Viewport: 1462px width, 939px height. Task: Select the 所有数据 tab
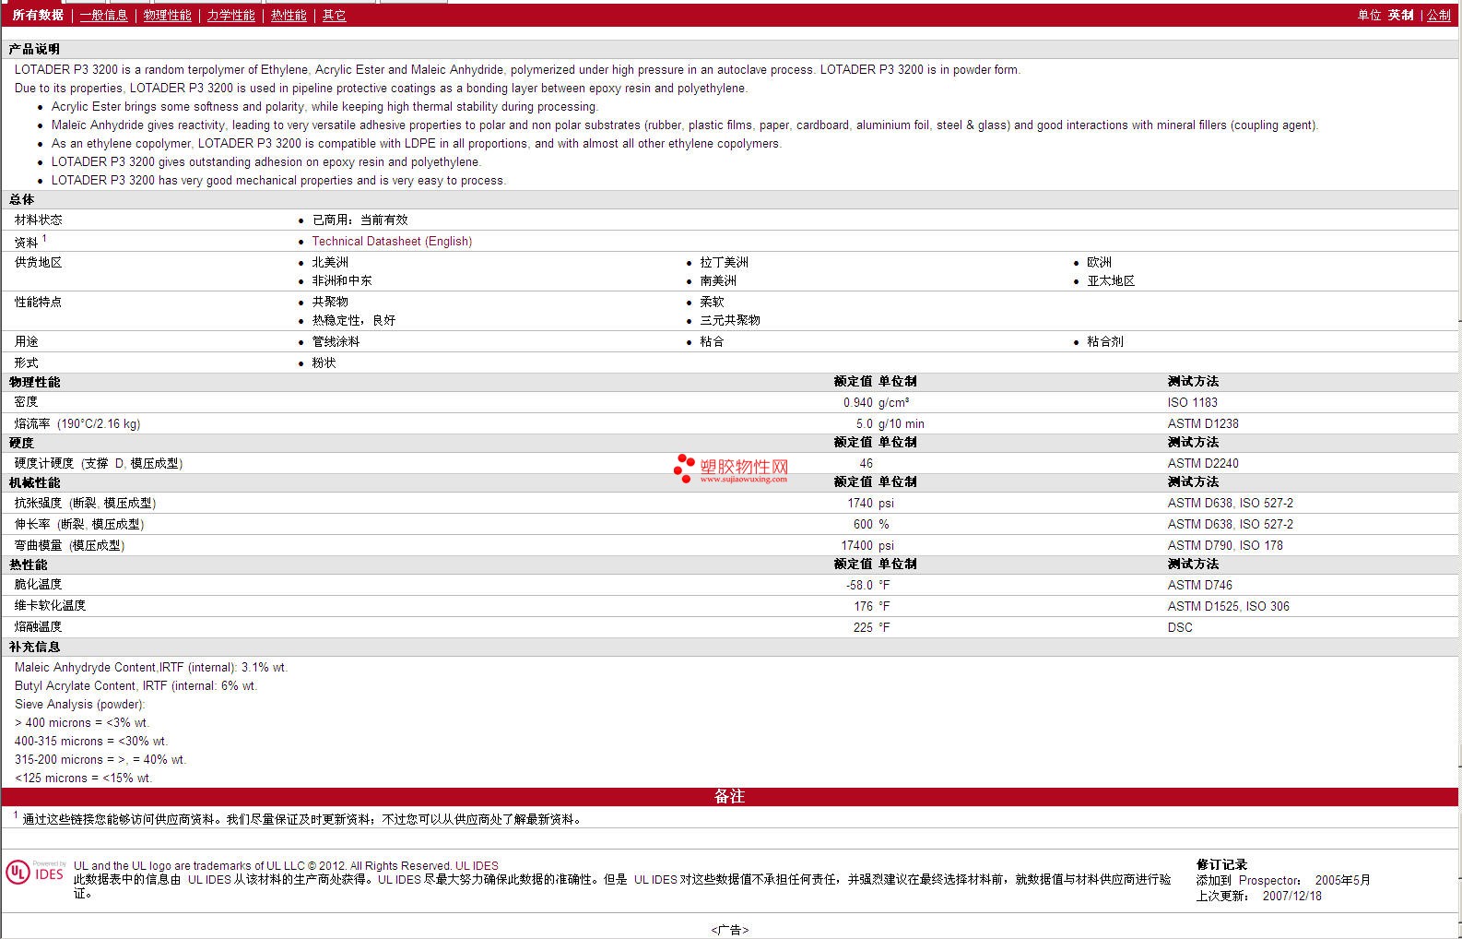pyautogui.click(x=38, y=16)
